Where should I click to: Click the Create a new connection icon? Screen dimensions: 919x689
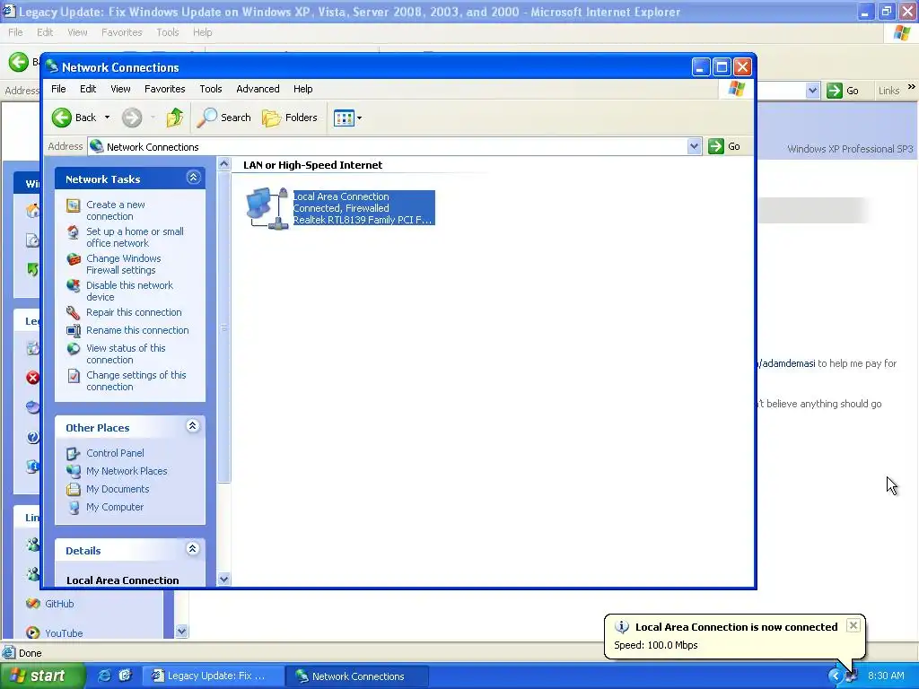(x=74, y=205)
